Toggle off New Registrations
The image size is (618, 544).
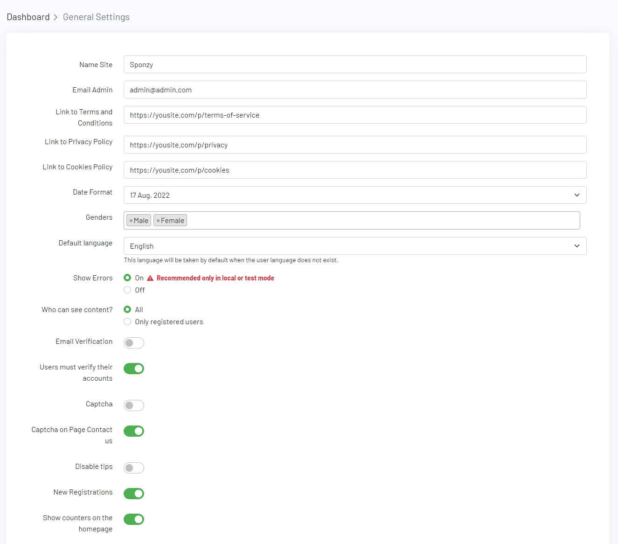[x=134, y=494]
